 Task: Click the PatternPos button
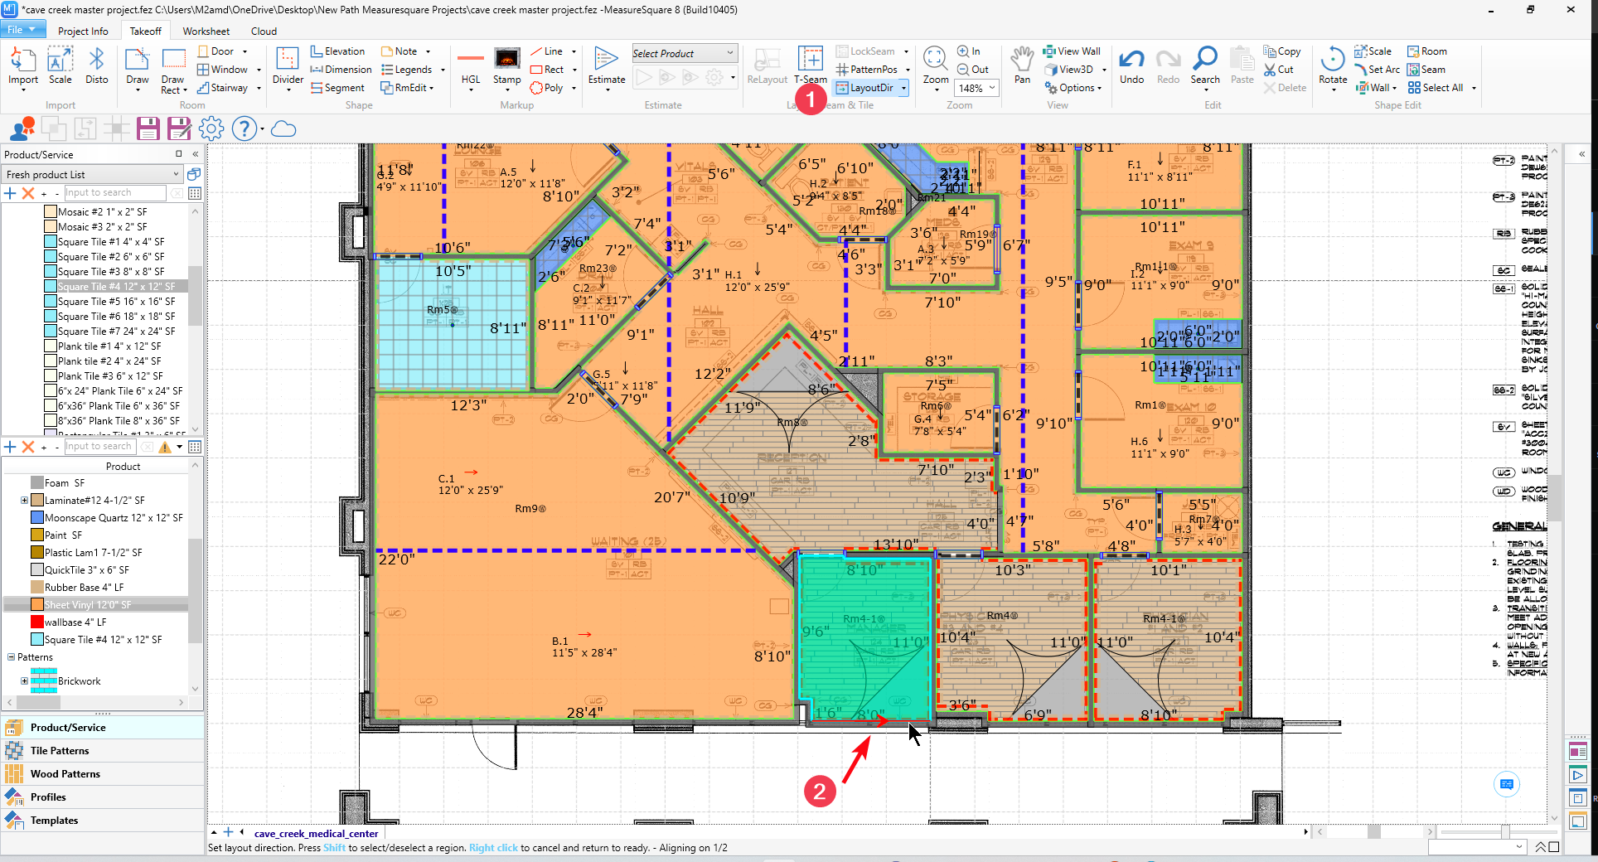point(867,70)
